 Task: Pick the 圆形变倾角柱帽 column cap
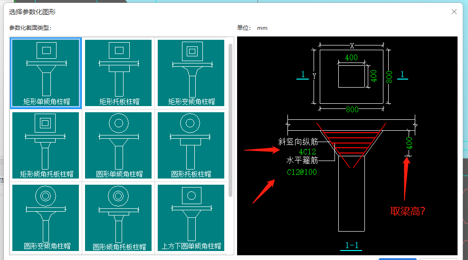tap(46, 218)
